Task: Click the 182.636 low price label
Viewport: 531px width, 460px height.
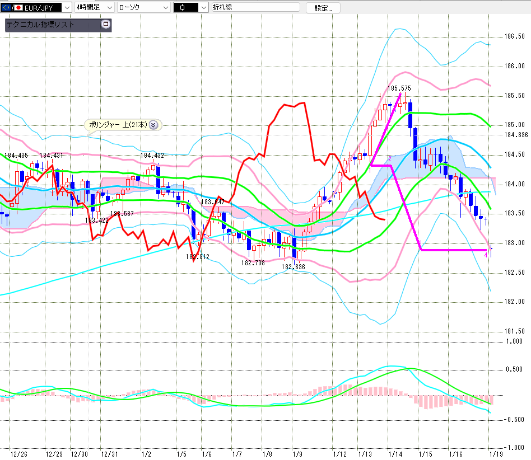Action: [x=293, y=267]
